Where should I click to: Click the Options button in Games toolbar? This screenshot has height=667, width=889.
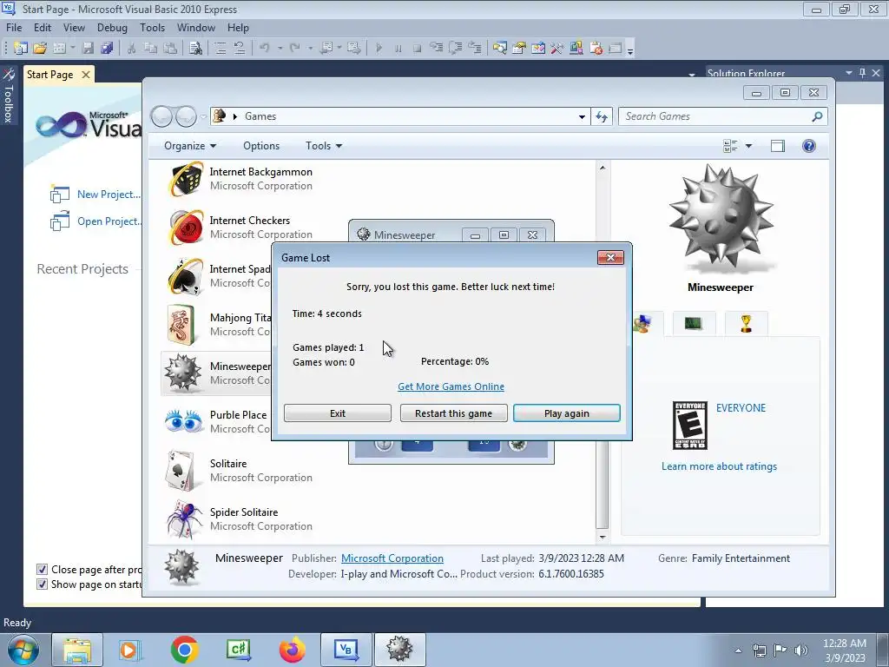261,146
